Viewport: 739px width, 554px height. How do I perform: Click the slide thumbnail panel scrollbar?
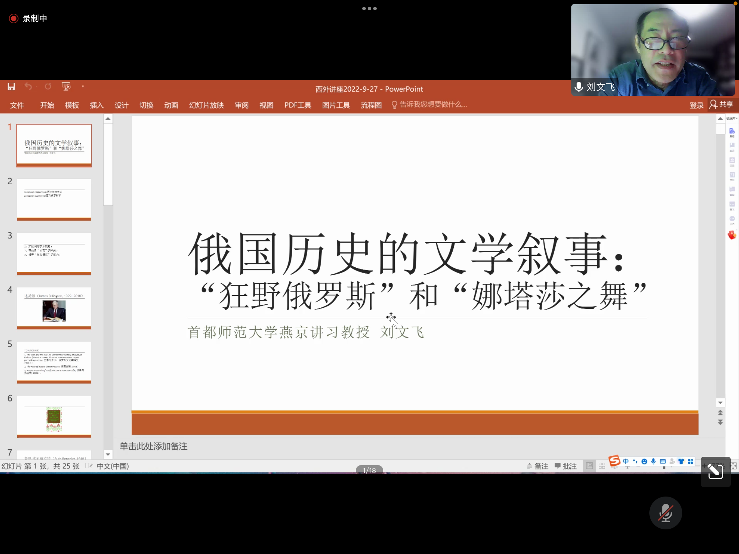pos(108,164)
